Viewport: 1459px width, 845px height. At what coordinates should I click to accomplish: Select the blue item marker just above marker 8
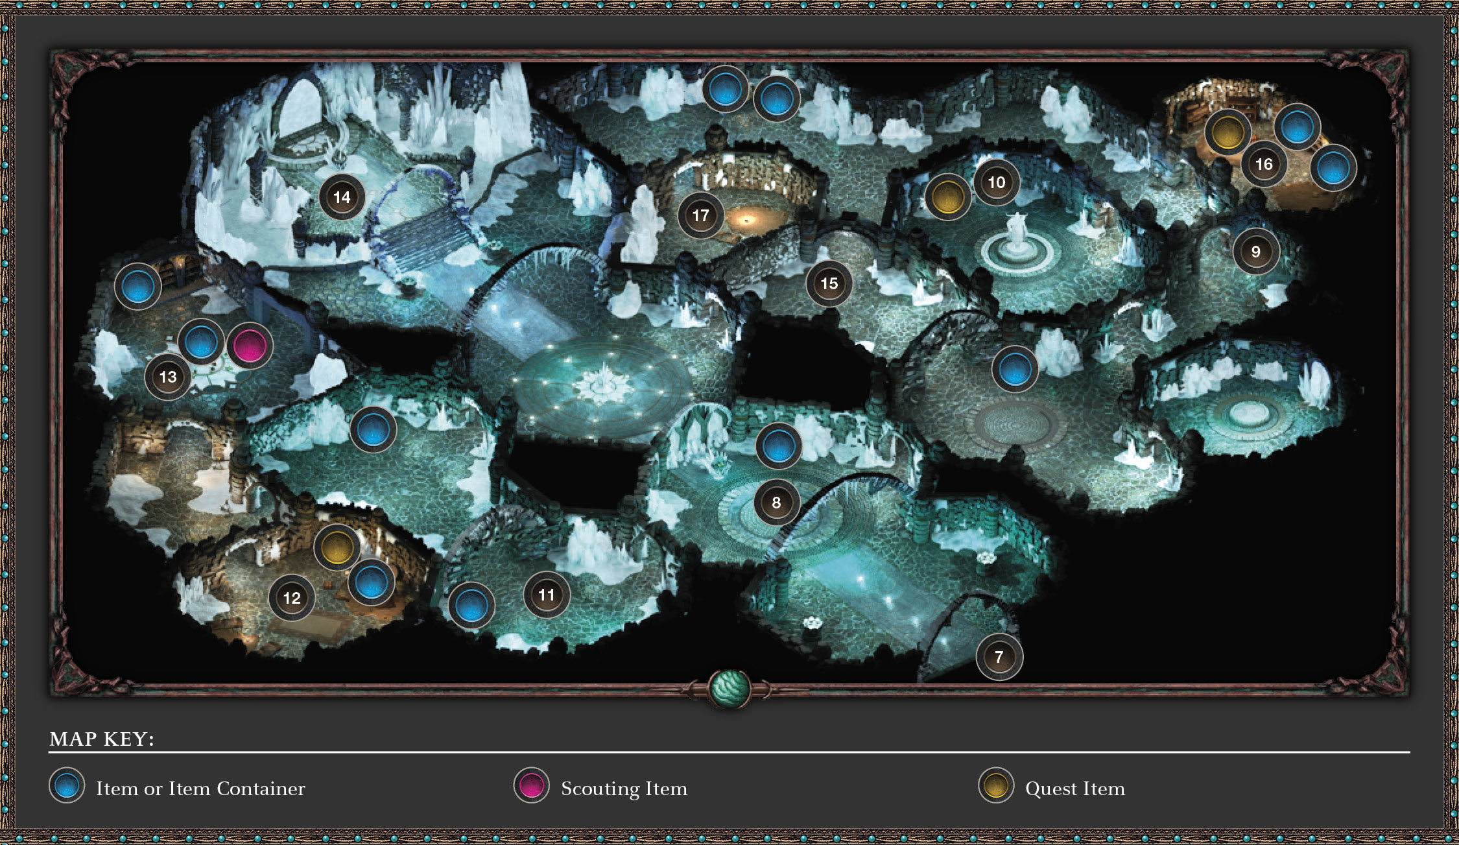(x=779, y=446)
